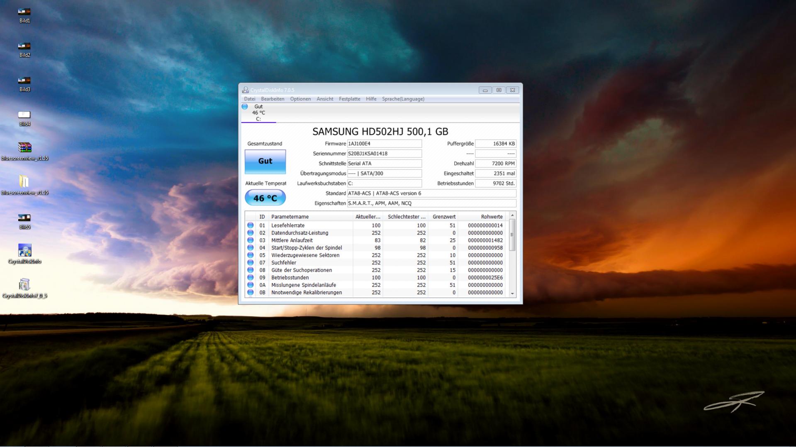Screen dimensions: 796x447
Task: Click the Betriebsstunden field showing 9702 Std.
Action: (x=495, y=184)
